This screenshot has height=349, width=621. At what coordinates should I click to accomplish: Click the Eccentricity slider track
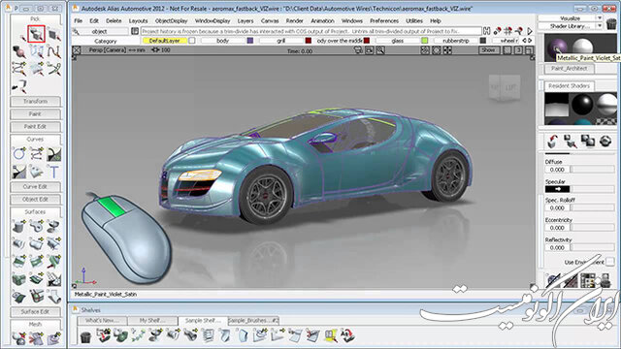[593, 228]
